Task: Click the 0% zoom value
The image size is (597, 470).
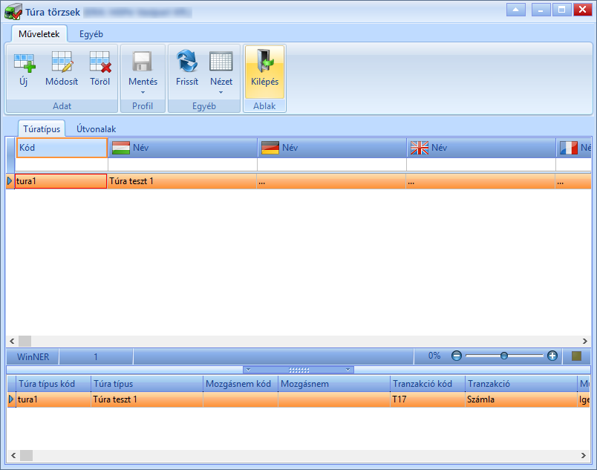Action: [x=434, y=356]
